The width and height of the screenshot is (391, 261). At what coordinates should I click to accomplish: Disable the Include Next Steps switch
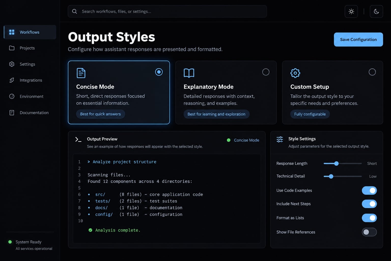click(369, 204)
